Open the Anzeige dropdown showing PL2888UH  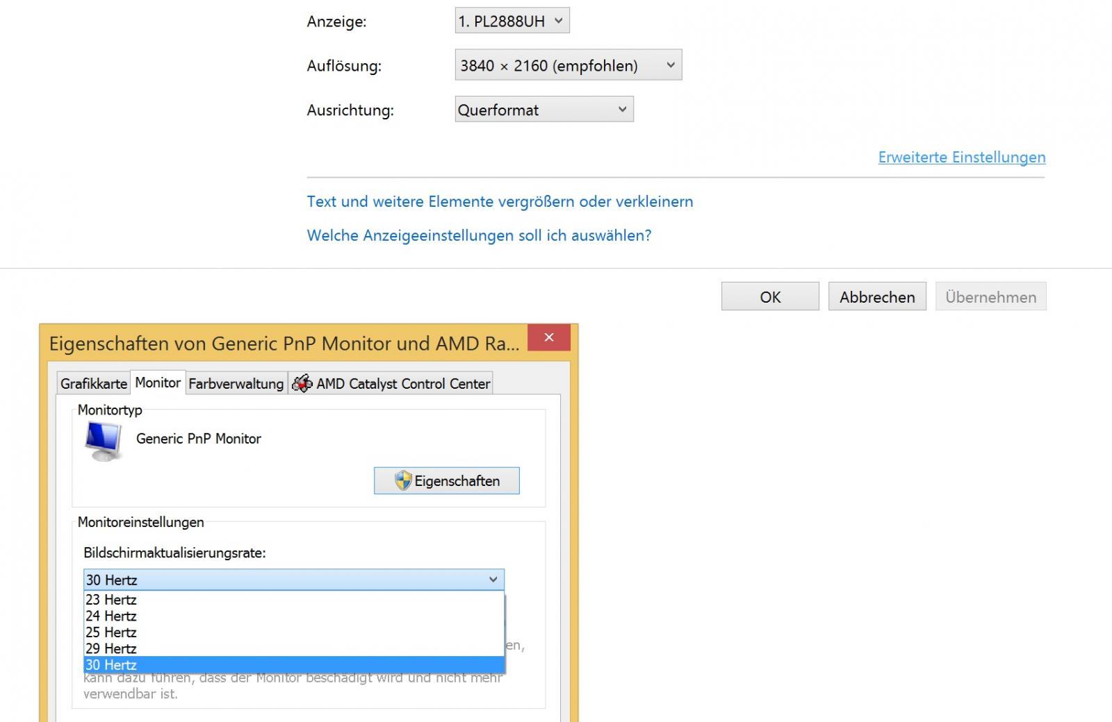512,21
